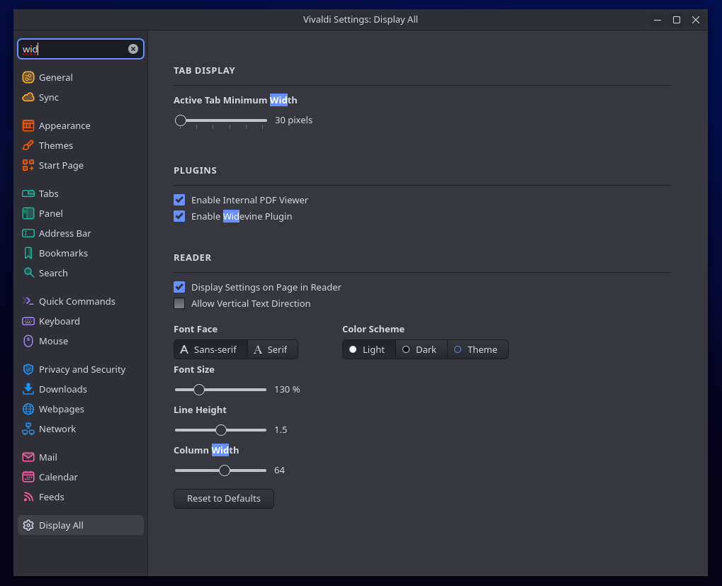Go to Appearance settings

pyautogui.click(x=81, y=125)
